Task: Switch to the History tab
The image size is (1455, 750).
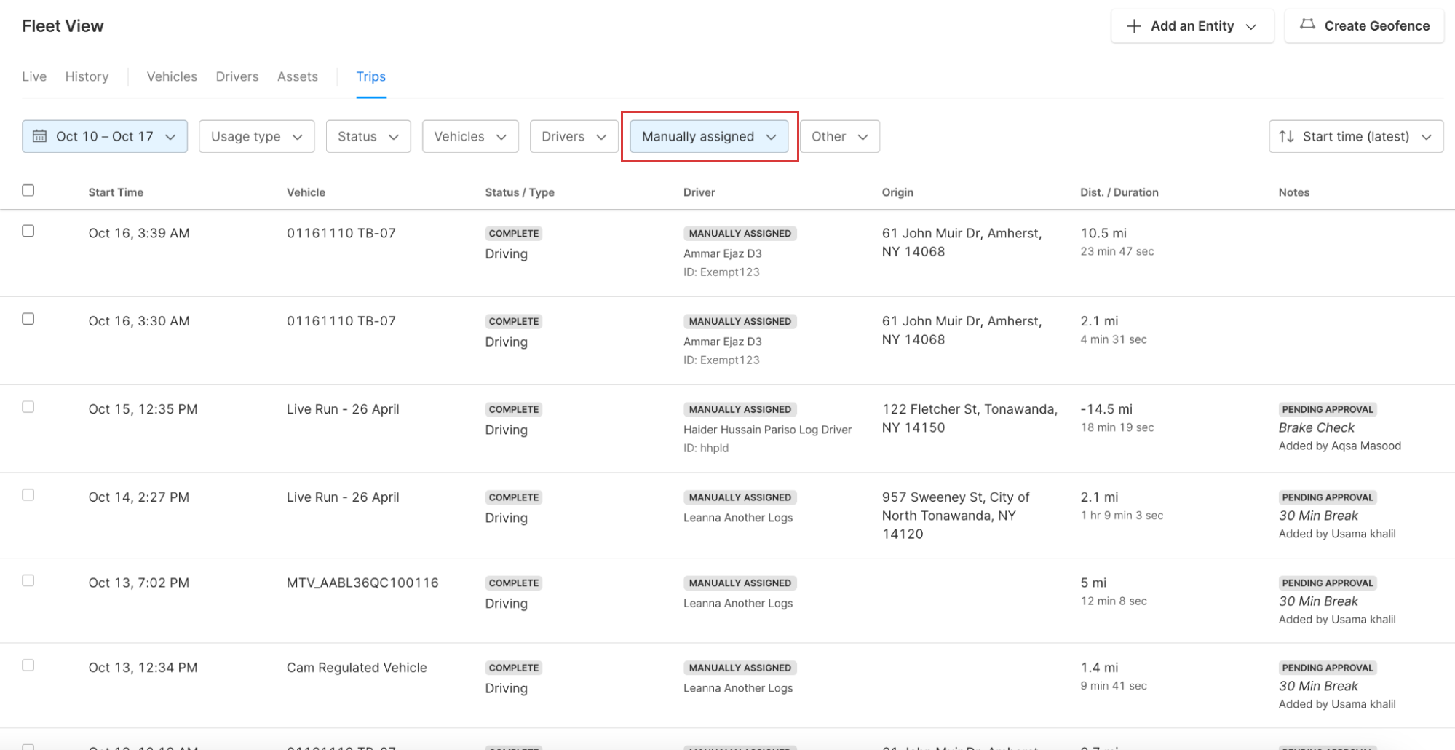Action: (x=87, y=76)
